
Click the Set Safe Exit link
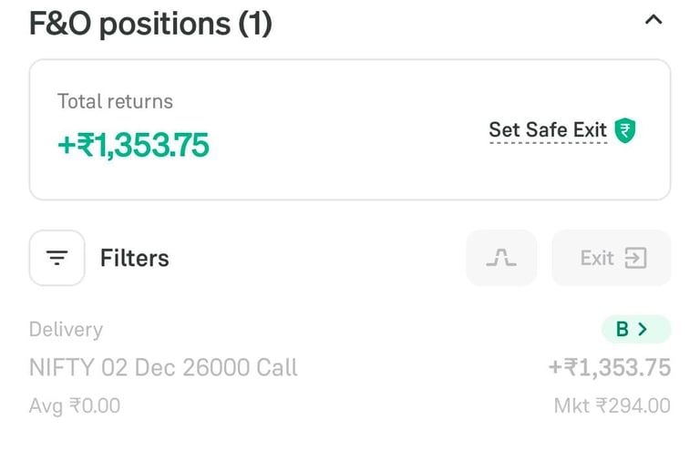tap(547, 130)
